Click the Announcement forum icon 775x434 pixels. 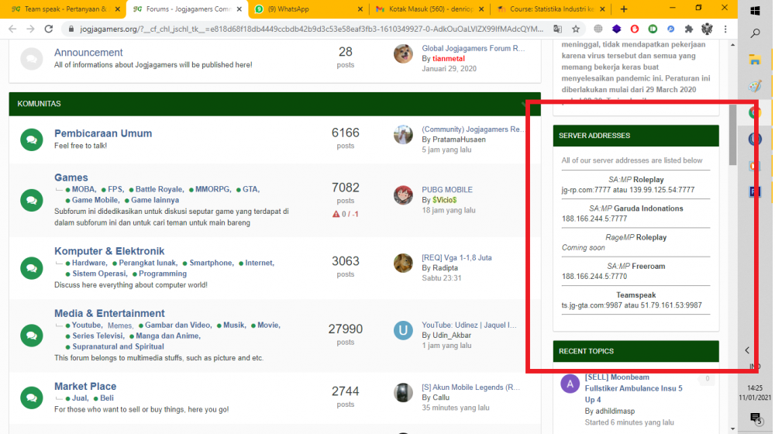tap(32, 59)
